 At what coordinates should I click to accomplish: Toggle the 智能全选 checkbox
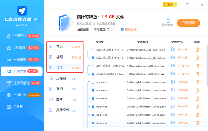[x=122, y=29]
